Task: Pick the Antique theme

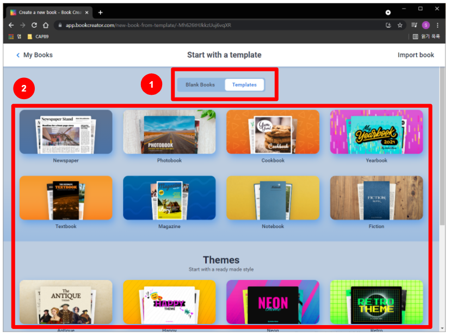Action: pos(66,302)
